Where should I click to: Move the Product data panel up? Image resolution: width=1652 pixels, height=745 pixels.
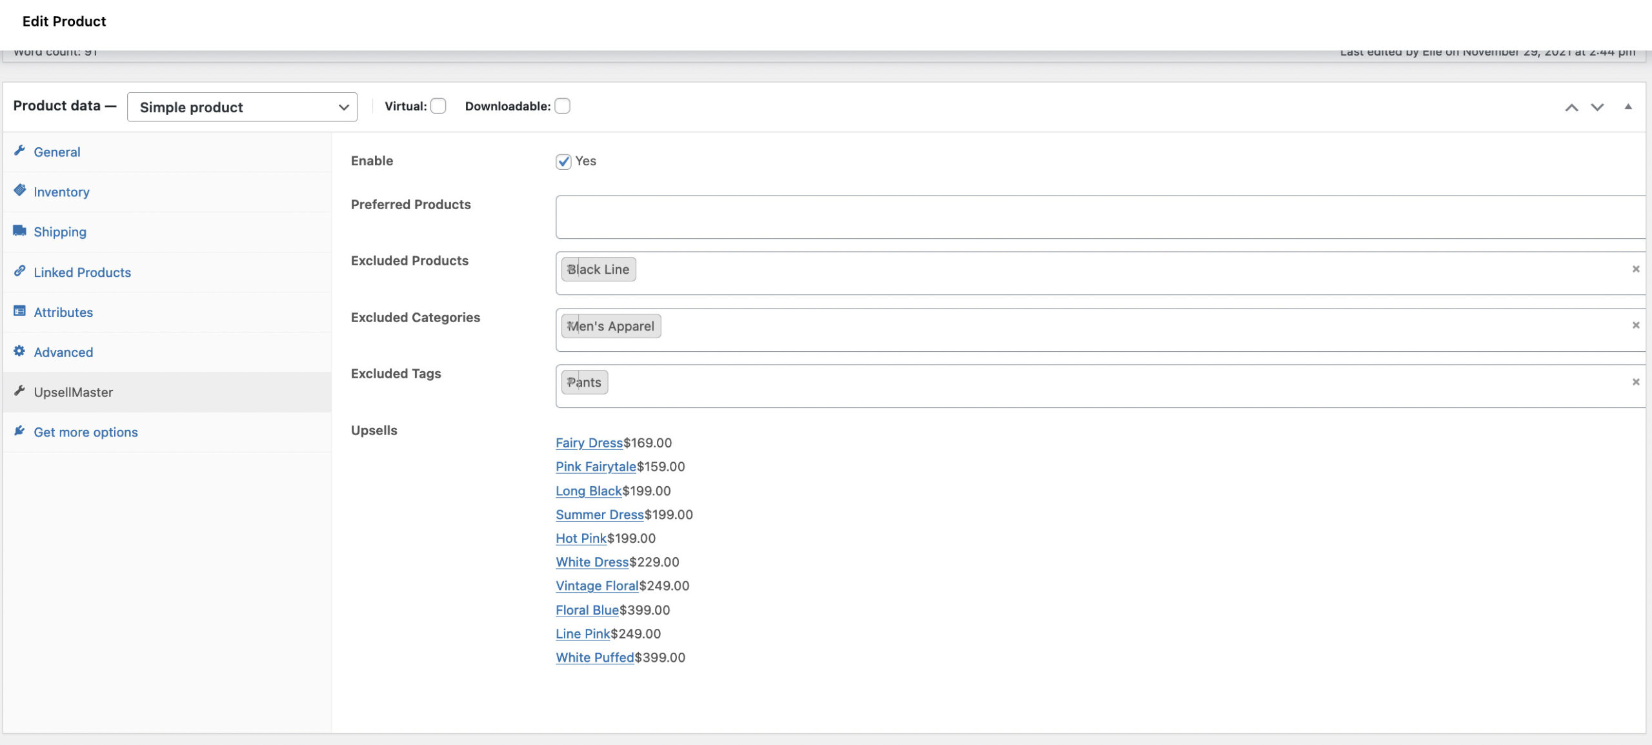pyautogui.click(x=1571, y=107)
